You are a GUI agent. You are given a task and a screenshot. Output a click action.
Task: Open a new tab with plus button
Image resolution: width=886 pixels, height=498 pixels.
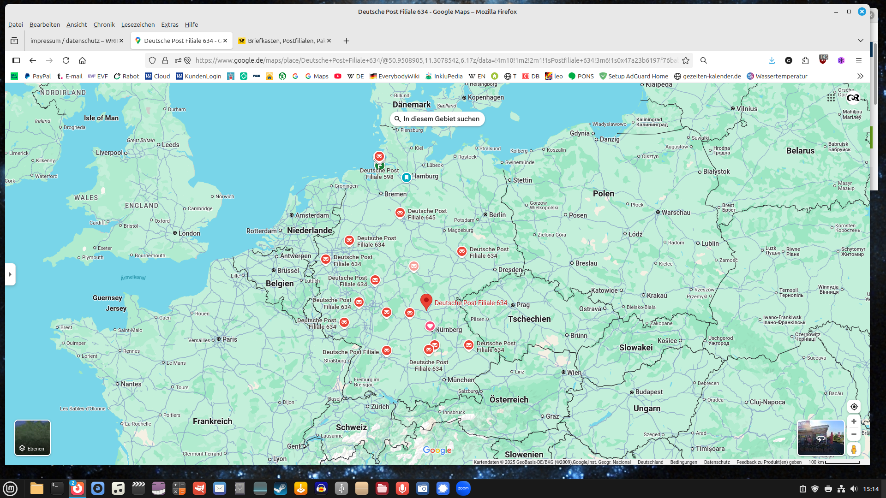coord(346,41)
